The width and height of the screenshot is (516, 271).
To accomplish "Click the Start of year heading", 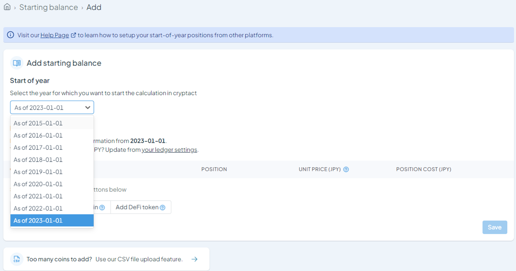I will point(30,81).
